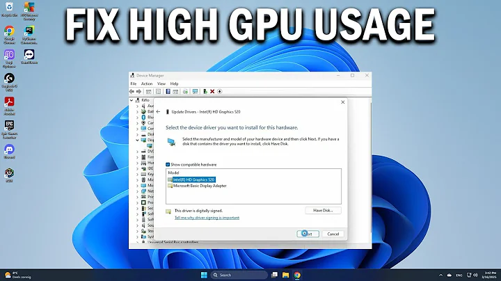Open the Logi Options+ desktop shortcut
Screen dimensions: 501x281
[9, 58]
